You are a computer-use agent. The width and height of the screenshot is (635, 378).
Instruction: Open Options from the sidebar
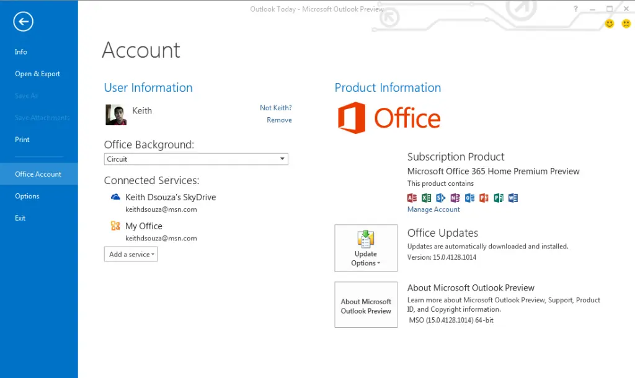pos(27,196)
